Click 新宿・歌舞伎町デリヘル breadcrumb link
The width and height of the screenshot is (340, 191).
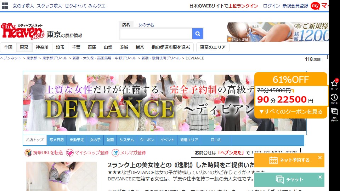tap(161, 58)
